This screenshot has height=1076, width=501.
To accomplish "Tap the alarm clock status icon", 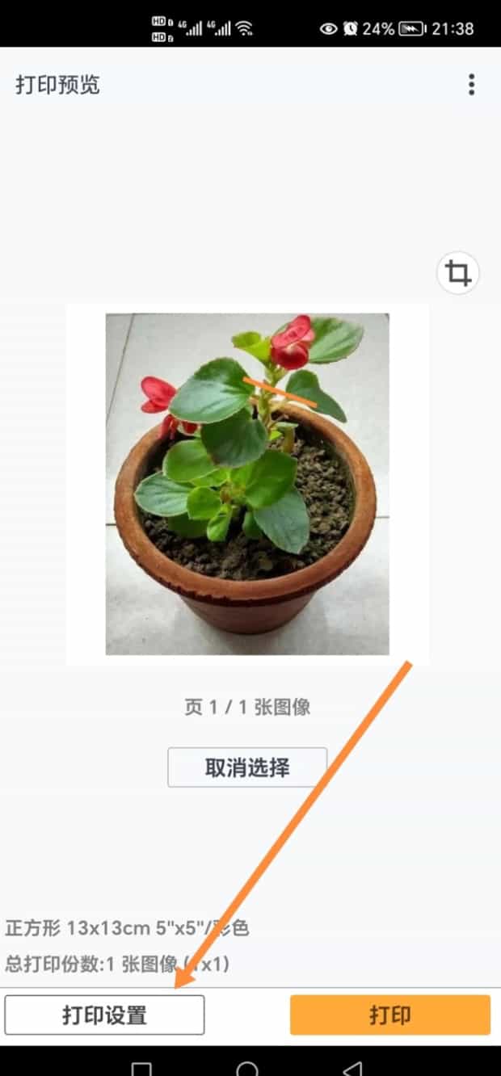I will (351, 28).
